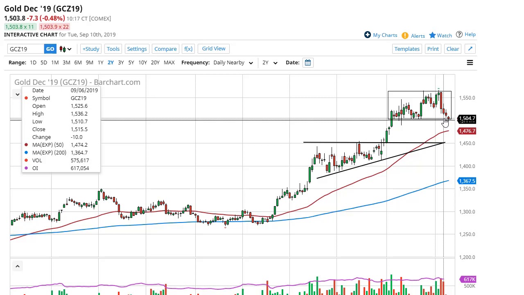
Task: Click the Help question mark icon
Action: pyautogui.click(x=459, y=34)
